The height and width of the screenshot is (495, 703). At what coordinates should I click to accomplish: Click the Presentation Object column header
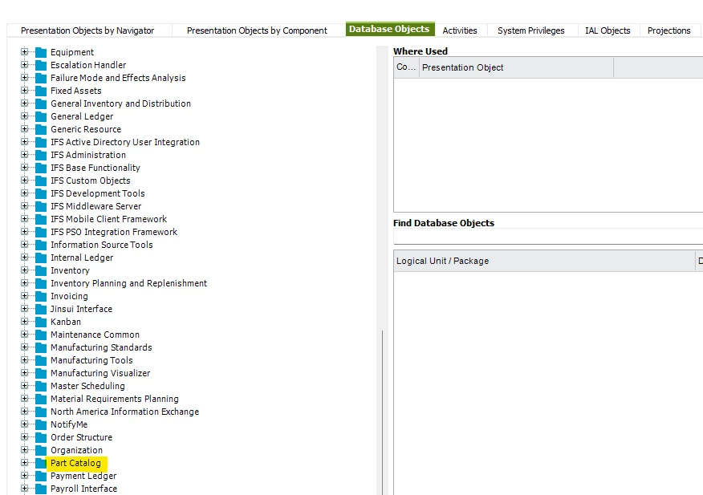516,67
